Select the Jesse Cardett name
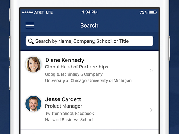The width and height of the screenshot is (179, 134). 63,99
